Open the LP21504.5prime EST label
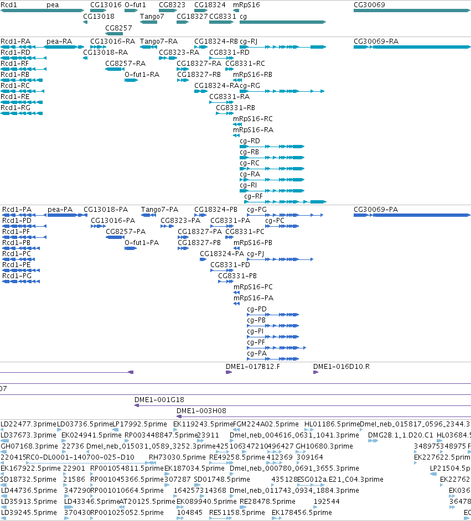 (x=451, y=468)
